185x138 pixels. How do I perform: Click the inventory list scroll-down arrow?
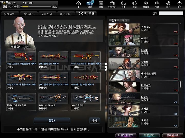point(180,127)
